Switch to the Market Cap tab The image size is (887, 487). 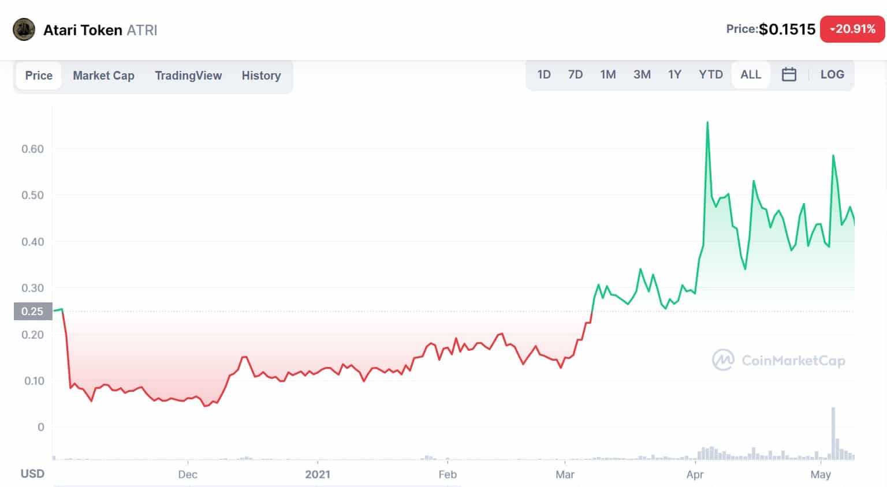pos(103,76)
